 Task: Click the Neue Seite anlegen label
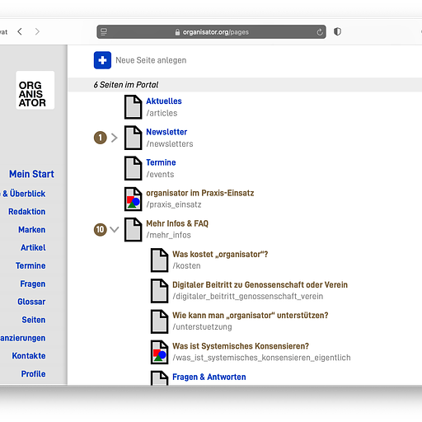(x=151, y=60)
